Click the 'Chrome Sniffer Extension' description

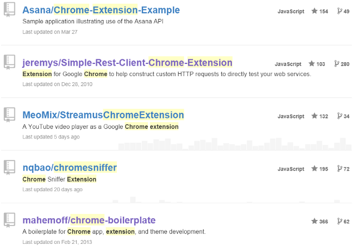(x=60, y=179)
